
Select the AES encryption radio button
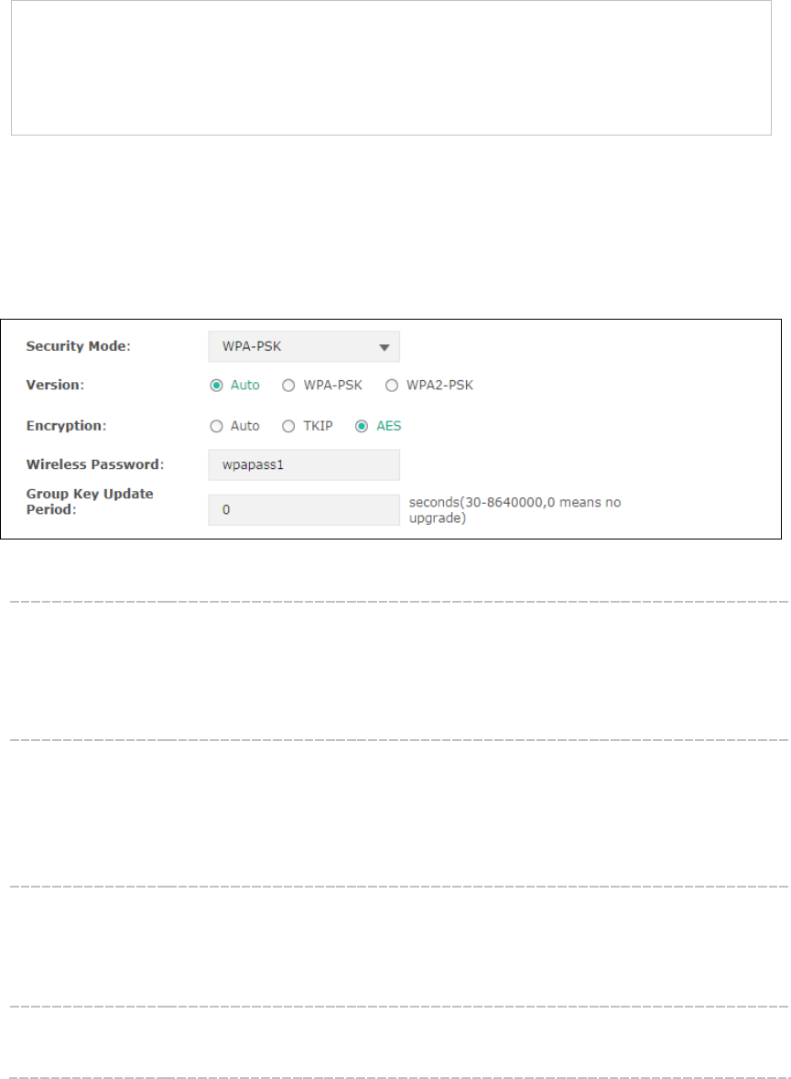(x=361, y=427)
